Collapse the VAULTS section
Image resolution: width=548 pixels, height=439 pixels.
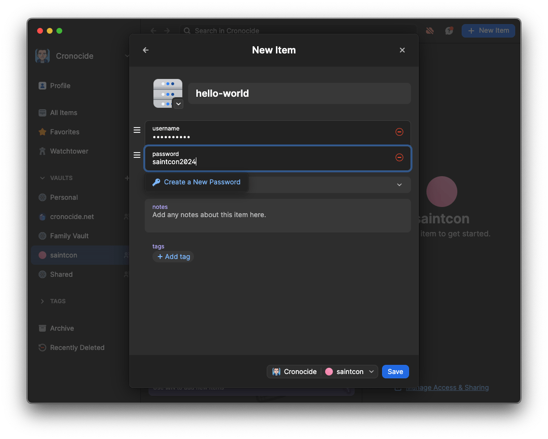click(x=42, y=178)
